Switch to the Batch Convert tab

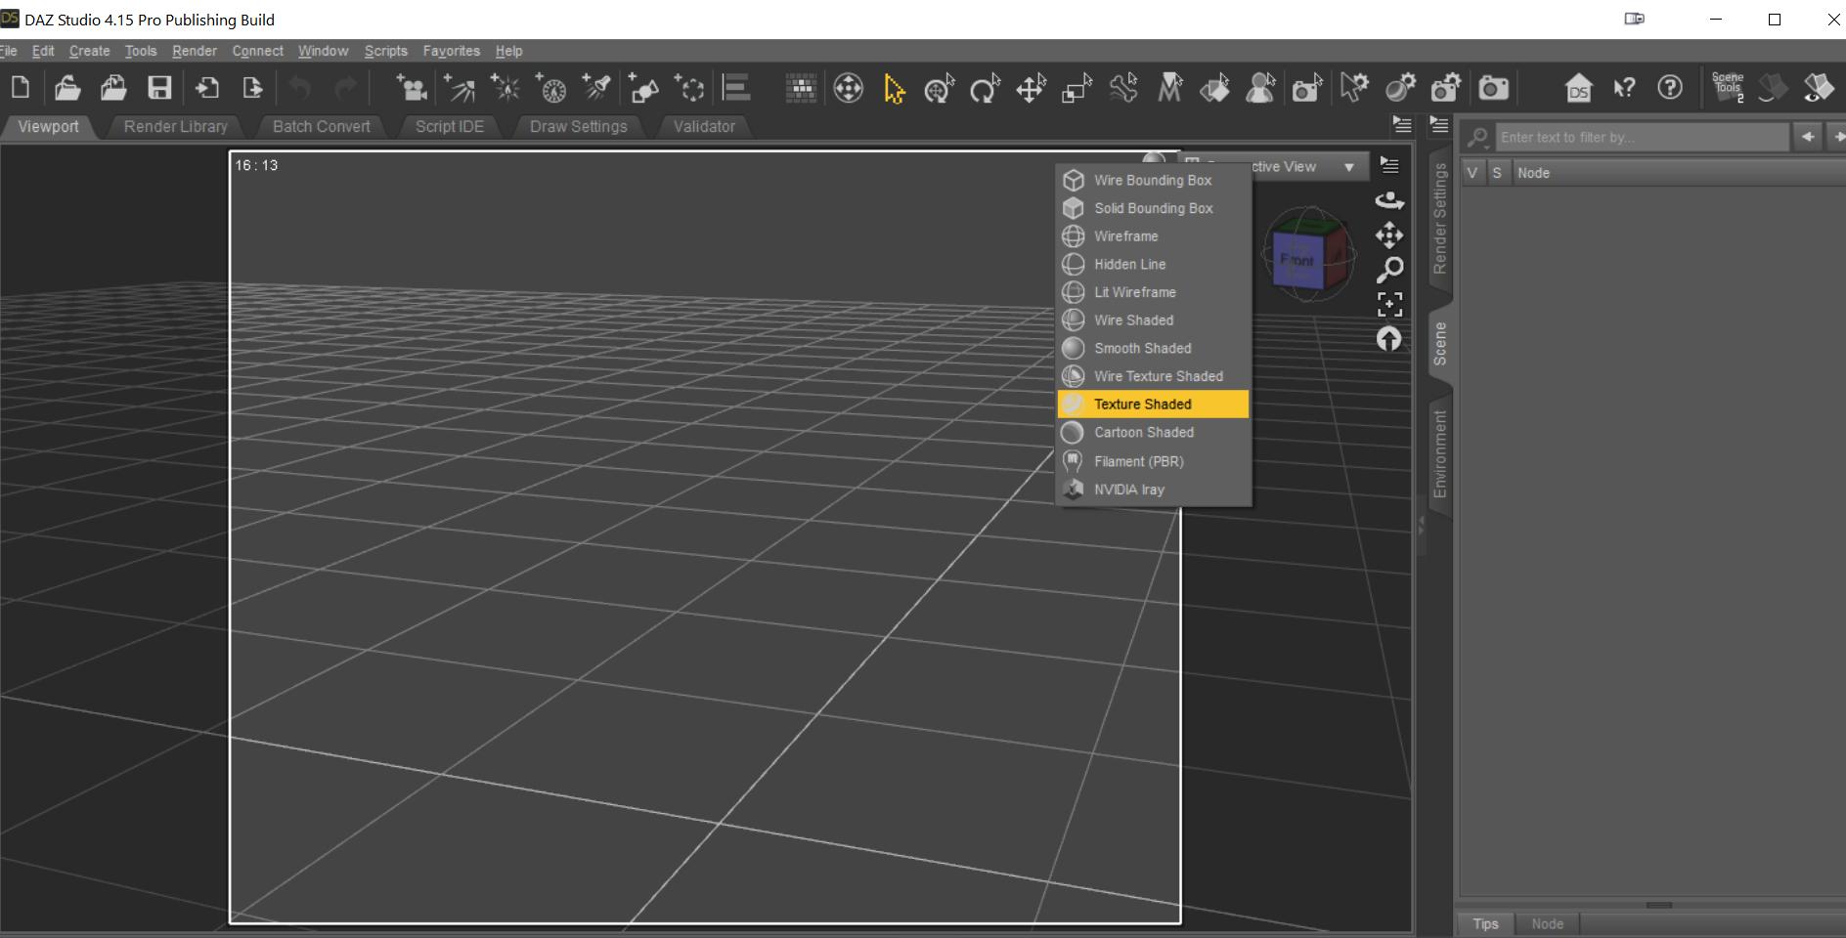pyautogui.click(x=322, y=126)
